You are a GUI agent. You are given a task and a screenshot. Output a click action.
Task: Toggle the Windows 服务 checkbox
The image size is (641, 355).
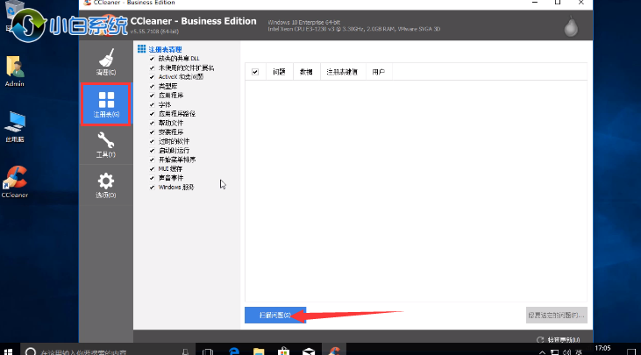click(152, 187)
